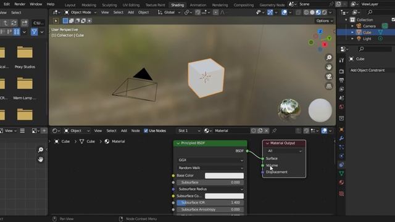Image resolution: width=395 pixels, height=222 pixels.
Task: Expand the Light item in the outliner
Action: point(352,39)
